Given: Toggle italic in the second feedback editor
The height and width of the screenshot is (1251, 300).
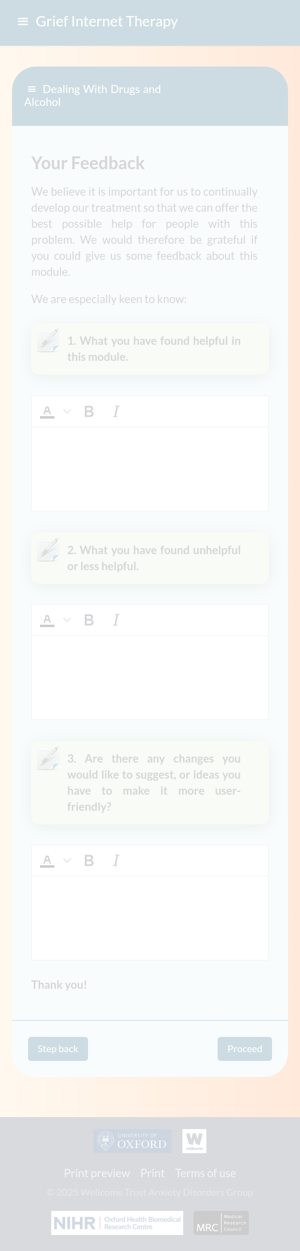Looking at the screenshot, I should pos(116,619).
